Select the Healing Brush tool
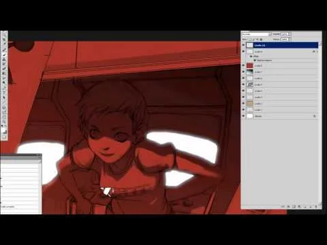 point(4,50)
